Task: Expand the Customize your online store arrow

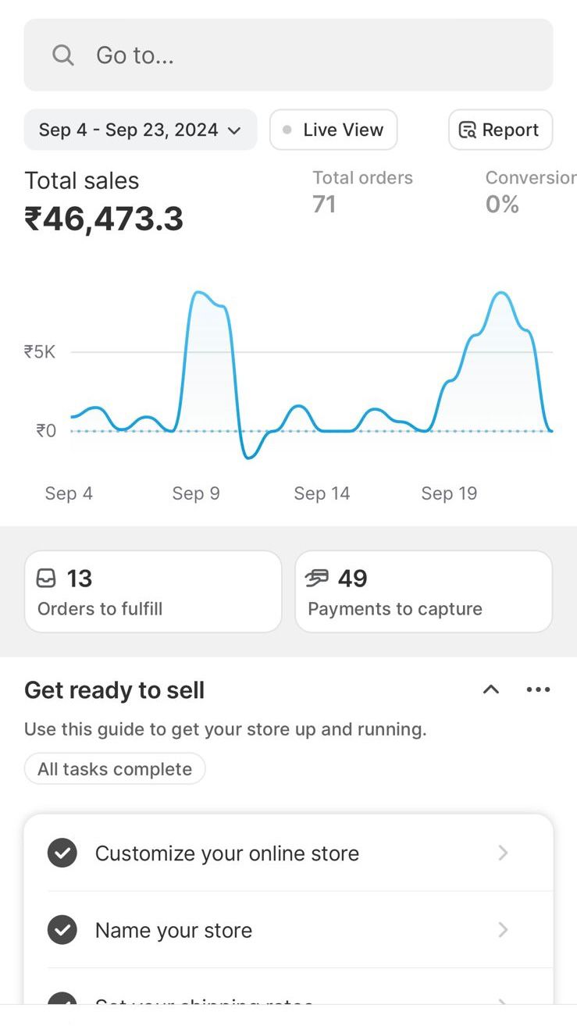Action: pos(504,853)
